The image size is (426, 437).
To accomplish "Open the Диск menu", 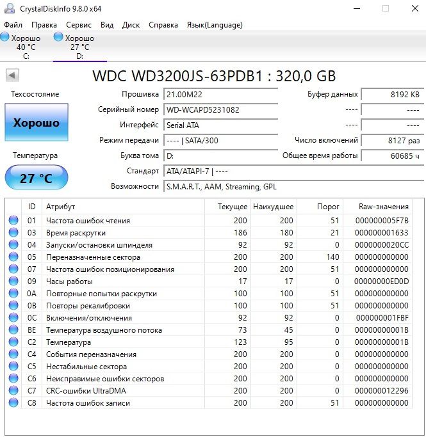I will point(131,25).
